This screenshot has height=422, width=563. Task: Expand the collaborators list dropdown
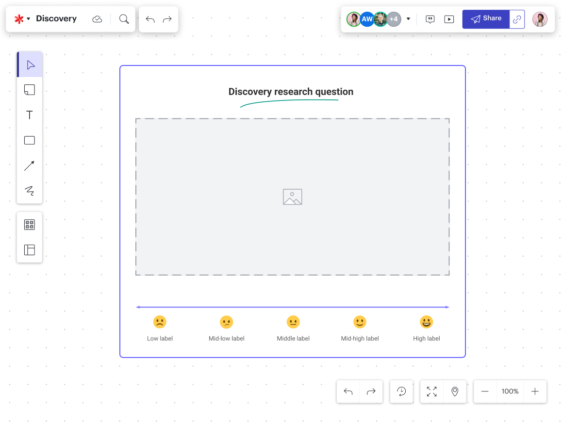(x=408, y=19)
